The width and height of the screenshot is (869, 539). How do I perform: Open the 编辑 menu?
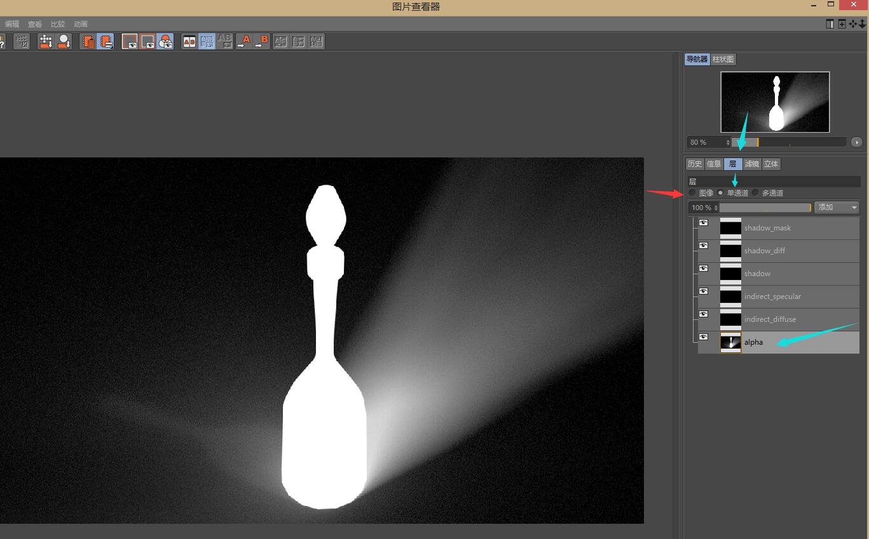[x=12, y=24]
